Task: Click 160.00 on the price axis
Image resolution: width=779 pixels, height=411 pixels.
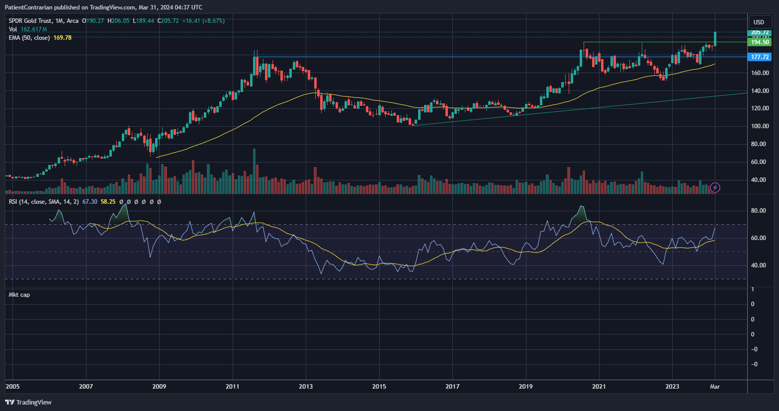Action: (x=760, y=73)
